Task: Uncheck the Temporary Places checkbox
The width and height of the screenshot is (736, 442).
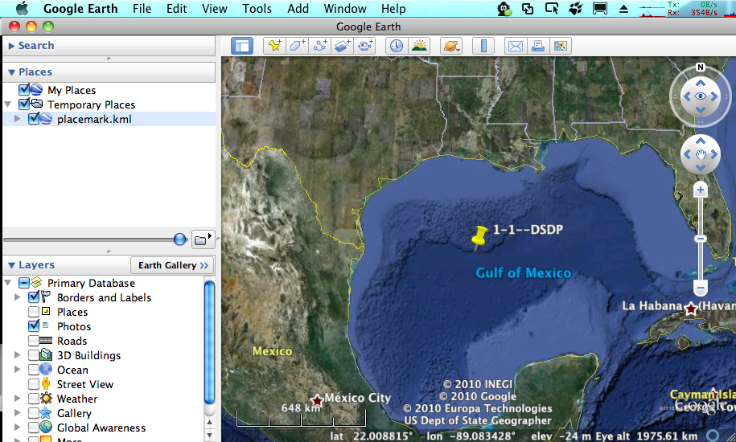Action: (24, 104)
